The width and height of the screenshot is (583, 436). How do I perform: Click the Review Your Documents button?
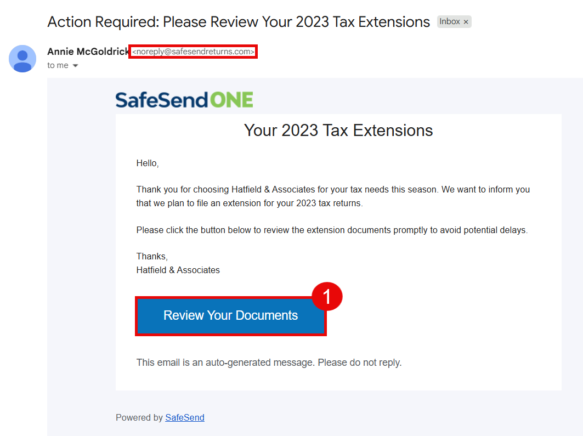[x=230, y=316]
